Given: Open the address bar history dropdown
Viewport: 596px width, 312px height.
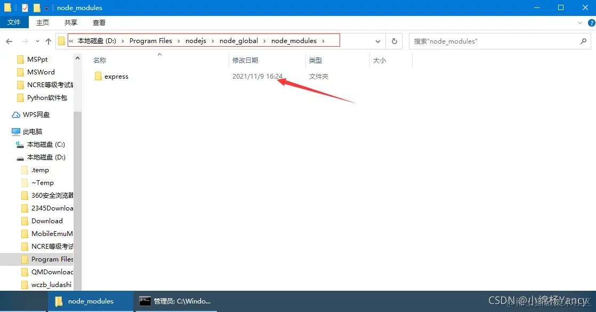Looking at the screenshot, I should tap(377, 40).
